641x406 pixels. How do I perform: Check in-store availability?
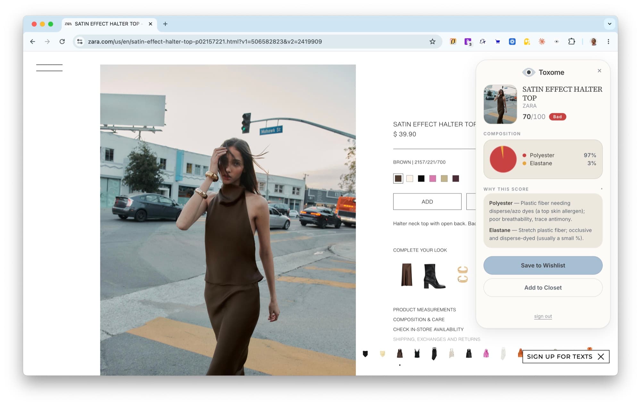[x=428, y=329]
